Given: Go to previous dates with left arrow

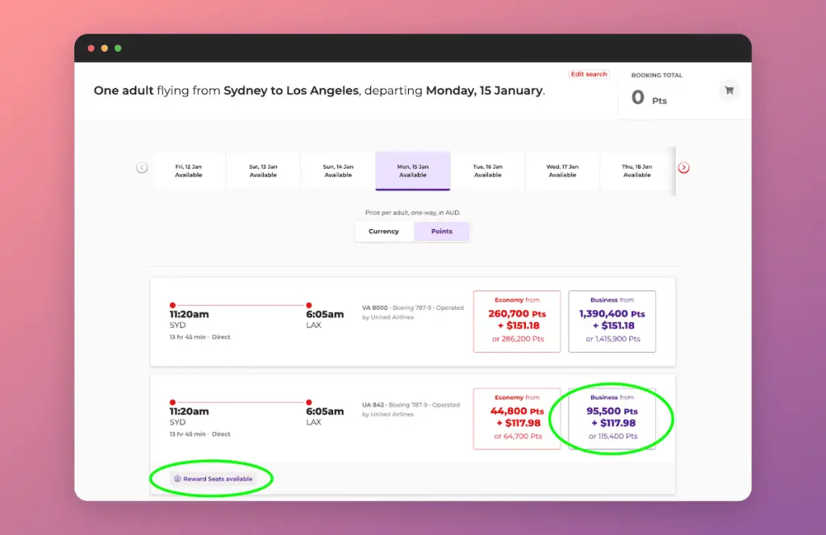Looking at the screenshot, I should point(142,168).
